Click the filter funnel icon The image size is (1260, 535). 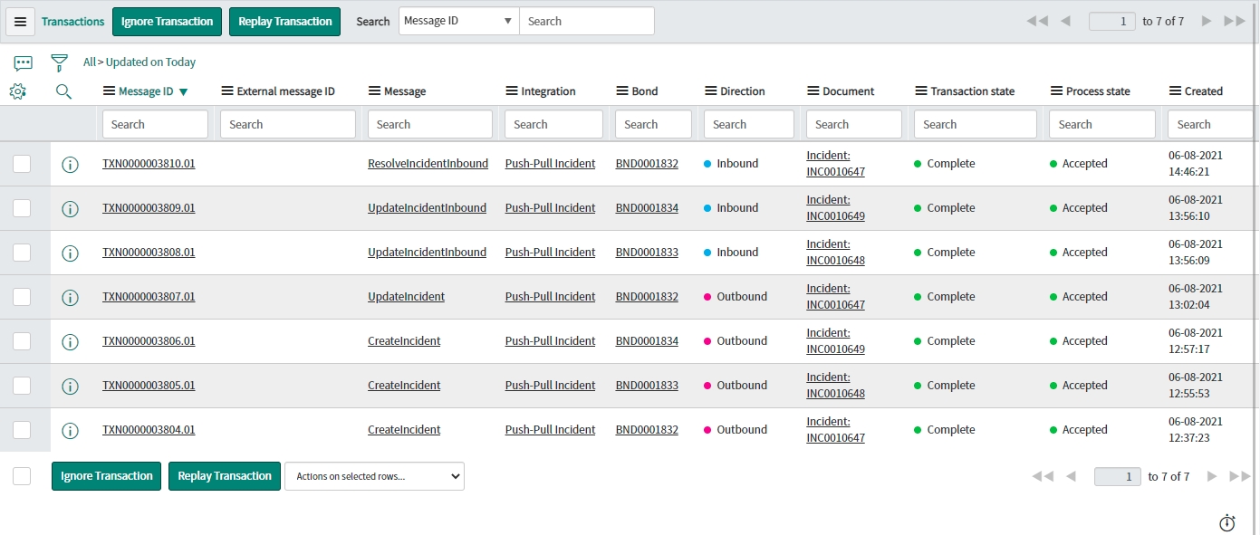click(x=60, y=62)
